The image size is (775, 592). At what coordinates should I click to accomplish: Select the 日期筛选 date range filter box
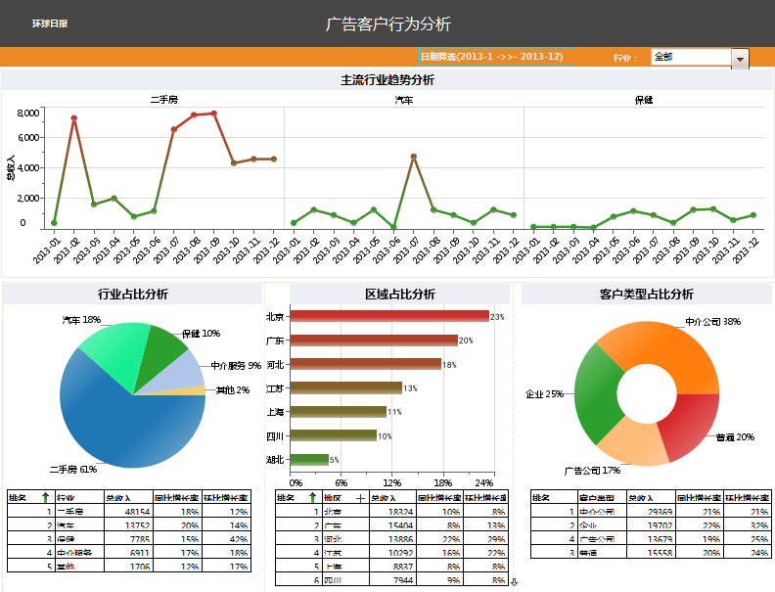[498, 57]
